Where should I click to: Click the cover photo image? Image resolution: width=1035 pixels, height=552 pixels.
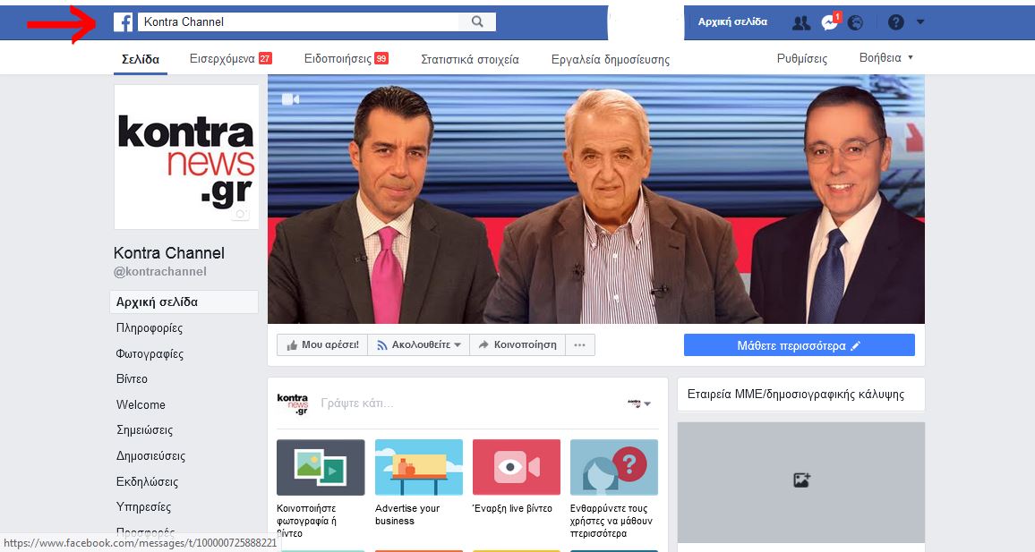(x=596, y=200)
